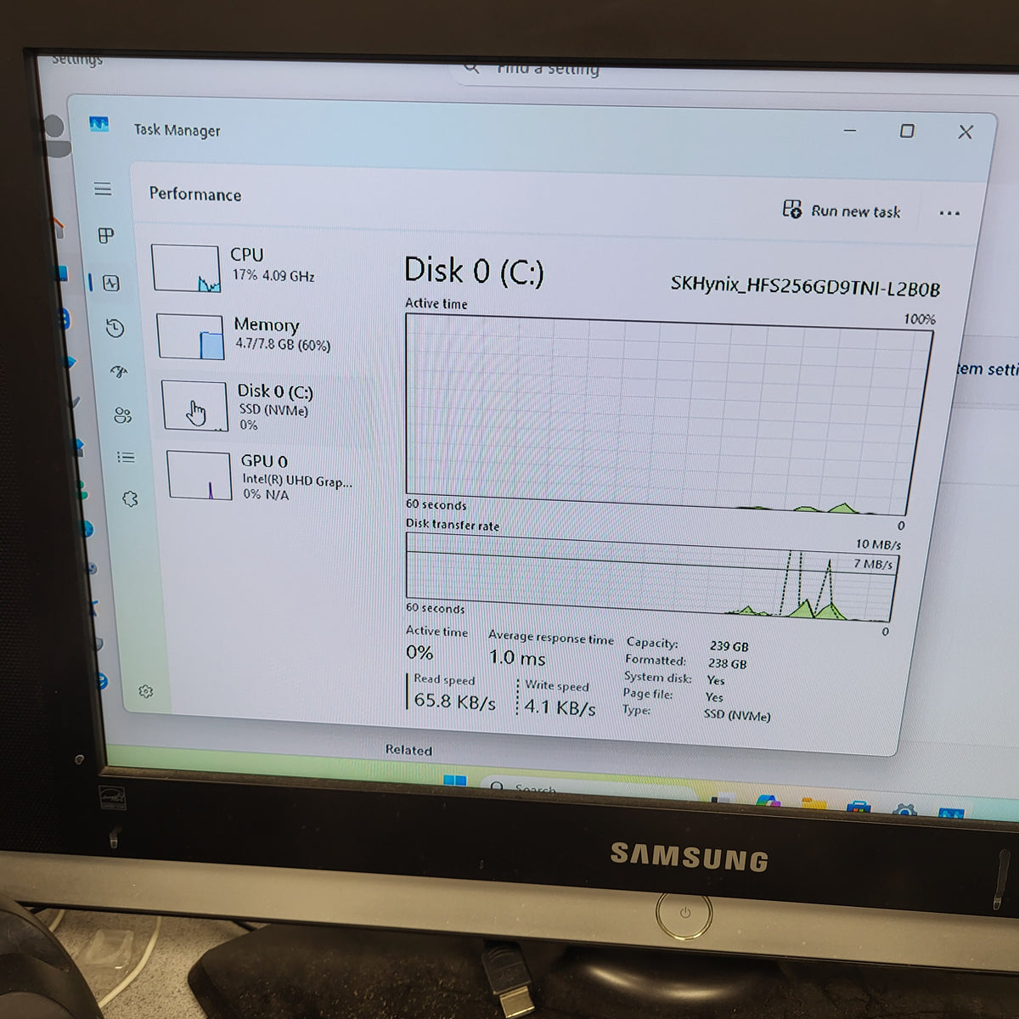Open the Processes page icon
The height and width of the screenshot is (1019, 1019).
coord(106,235)
